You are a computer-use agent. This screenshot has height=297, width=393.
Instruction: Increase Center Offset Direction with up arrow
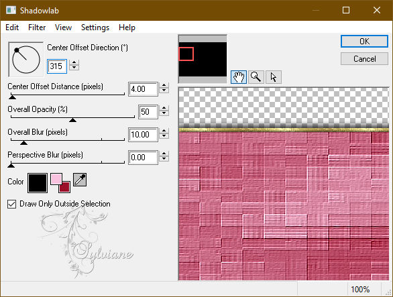tap(74, 62)
